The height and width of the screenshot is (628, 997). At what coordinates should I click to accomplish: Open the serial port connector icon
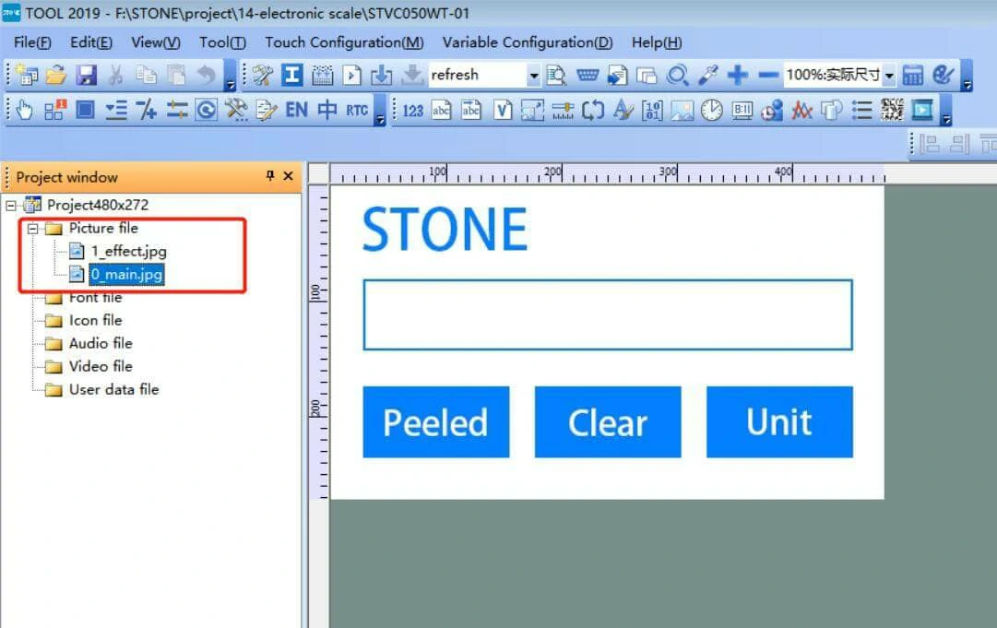click(587, 75)
